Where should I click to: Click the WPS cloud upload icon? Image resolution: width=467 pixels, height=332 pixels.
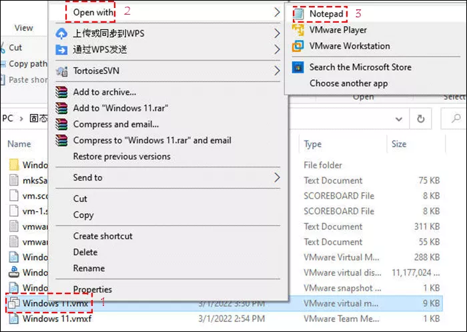(61, 33)
